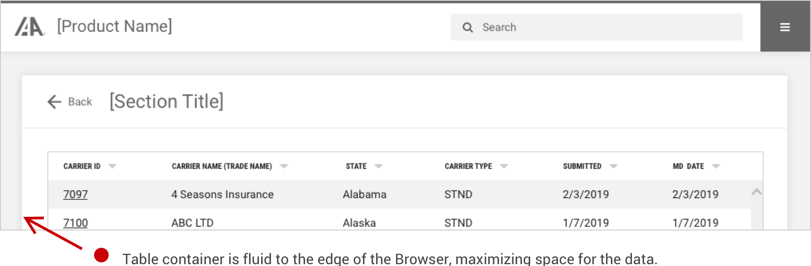Open Carrier Name column dropdown arrow
The width and height of the screenshot is (811, 266).
pyautogui.click(x=284, y=166)
